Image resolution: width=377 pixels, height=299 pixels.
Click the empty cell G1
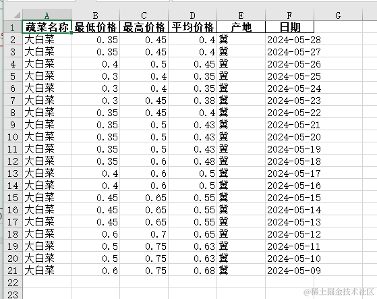(x=338, y=27)
